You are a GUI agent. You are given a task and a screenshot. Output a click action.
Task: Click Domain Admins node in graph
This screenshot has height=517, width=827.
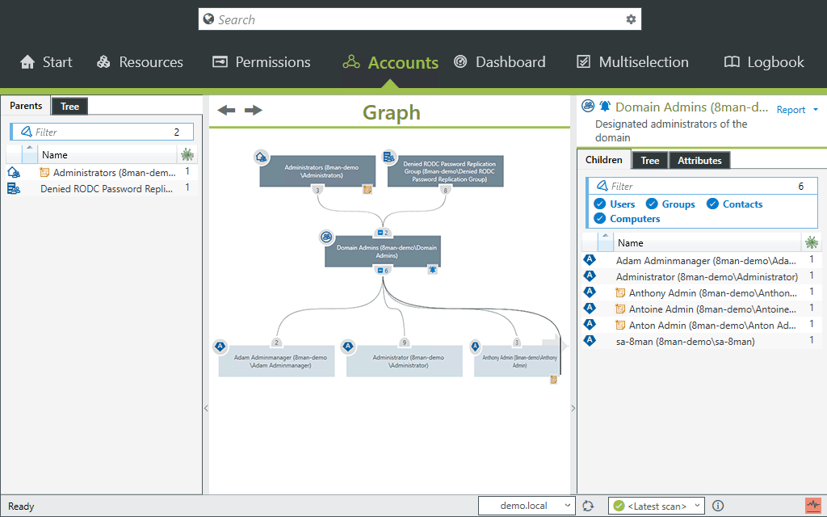click(383, 251)
